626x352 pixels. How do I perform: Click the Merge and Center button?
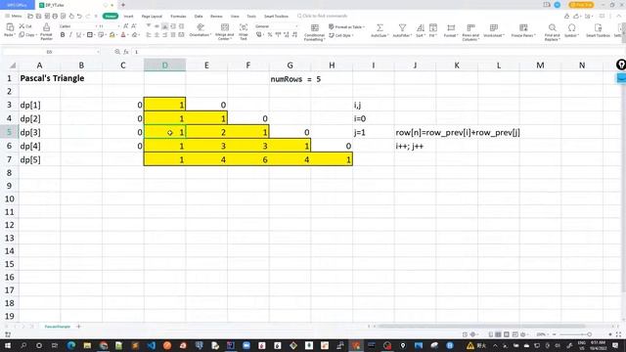coord(224,31)
